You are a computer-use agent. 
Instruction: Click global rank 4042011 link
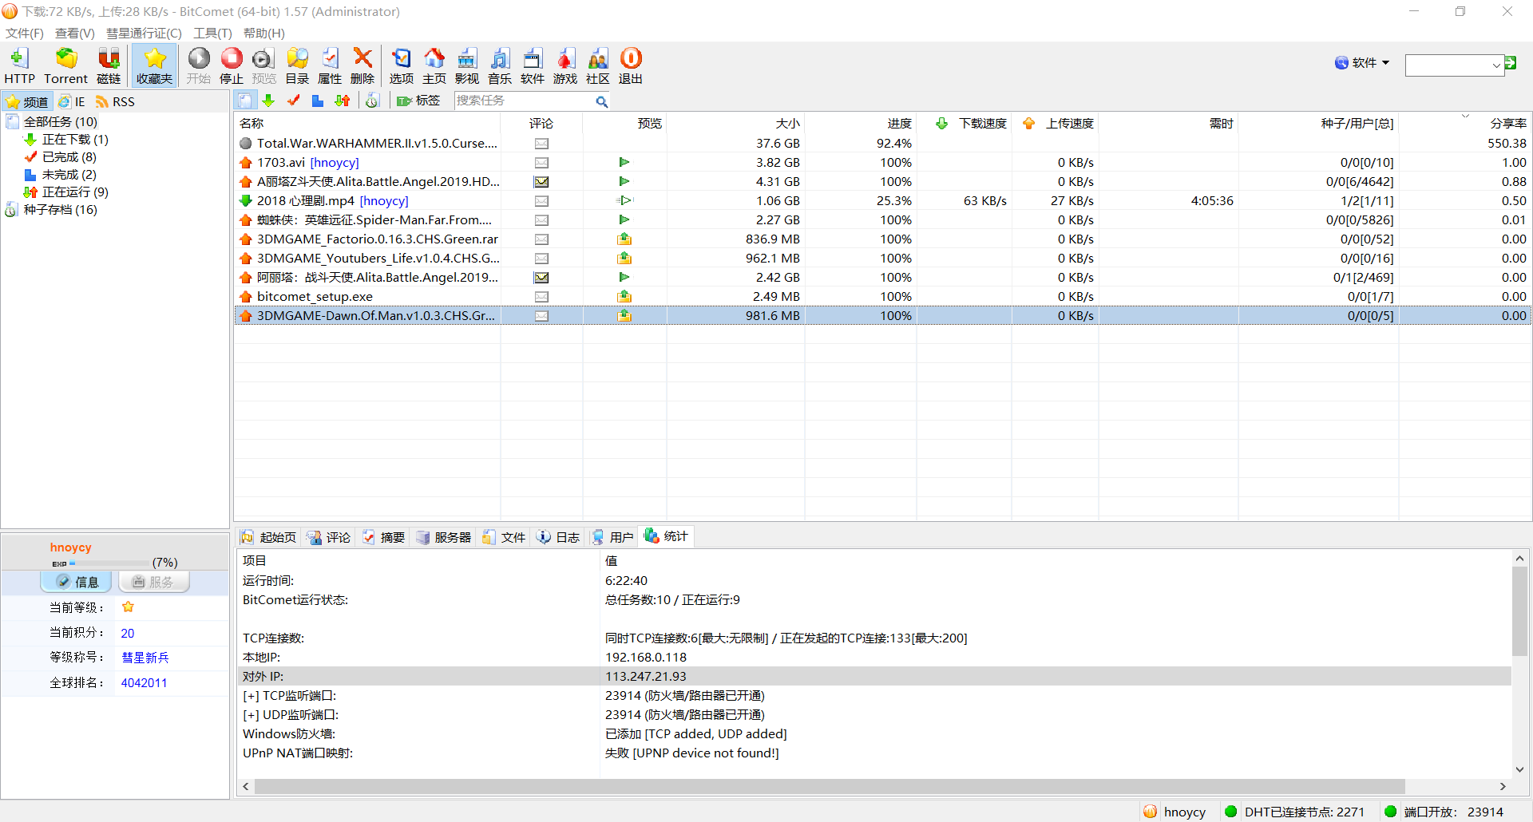tap(145, 683)
